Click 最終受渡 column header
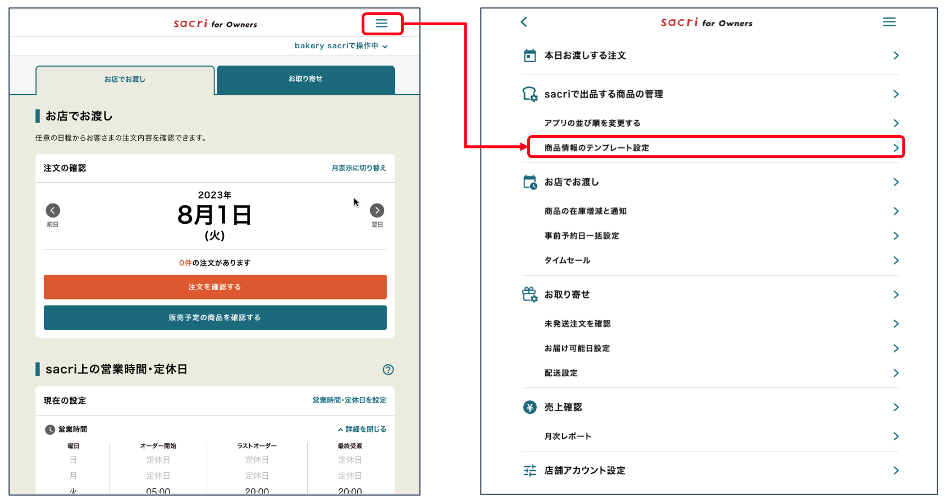This screenshot has width=945, height=503. pyautogui.click(x=350, y=446)
